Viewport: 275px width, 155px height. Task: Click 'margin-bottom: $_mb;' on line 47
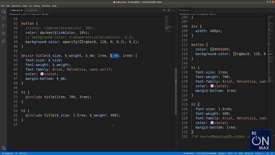click(46, 78)
